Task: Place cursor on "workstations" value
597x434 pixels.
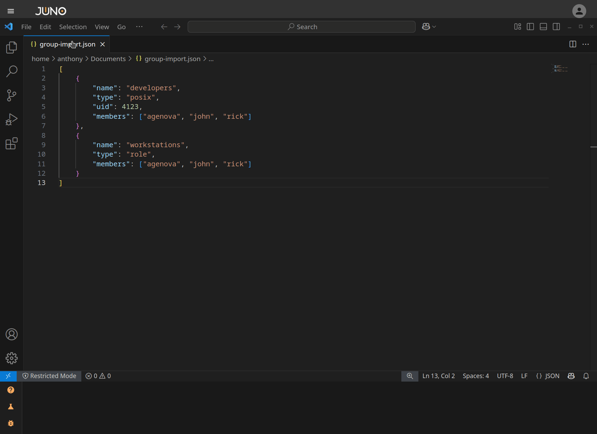Action: click(x=155, y=145)
